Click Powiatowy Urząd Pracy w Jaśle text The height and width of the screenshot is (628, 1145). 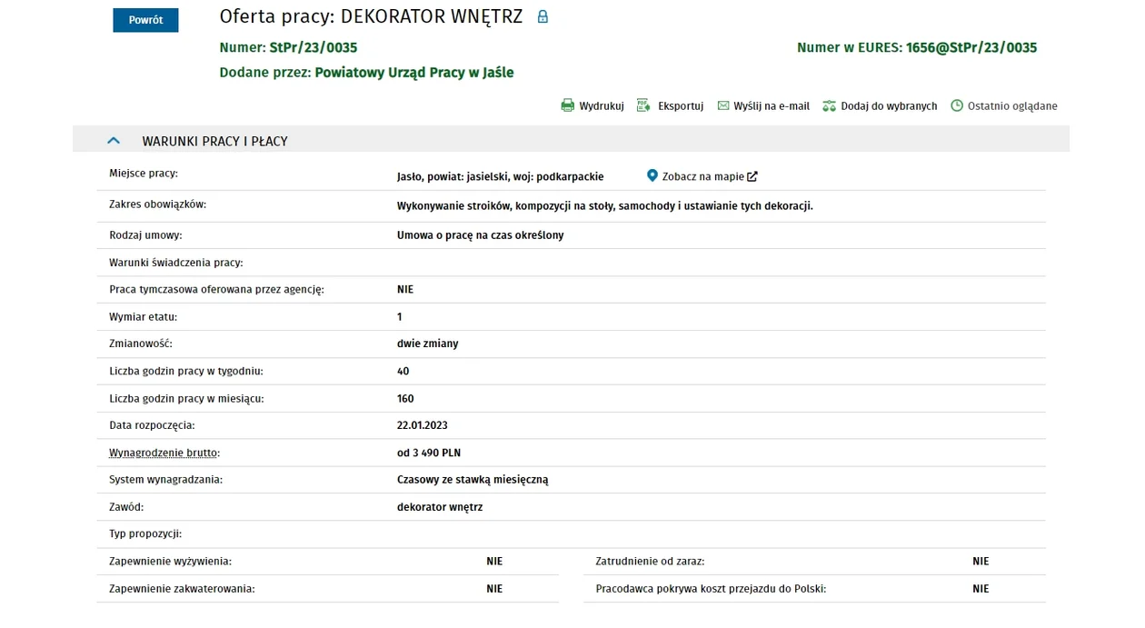[x=414, y=73]
